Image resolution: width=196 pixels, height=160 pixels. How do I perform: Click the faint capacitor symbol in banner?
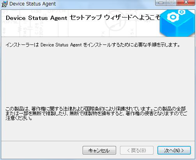pyautogui.click(x=30, y=28)
